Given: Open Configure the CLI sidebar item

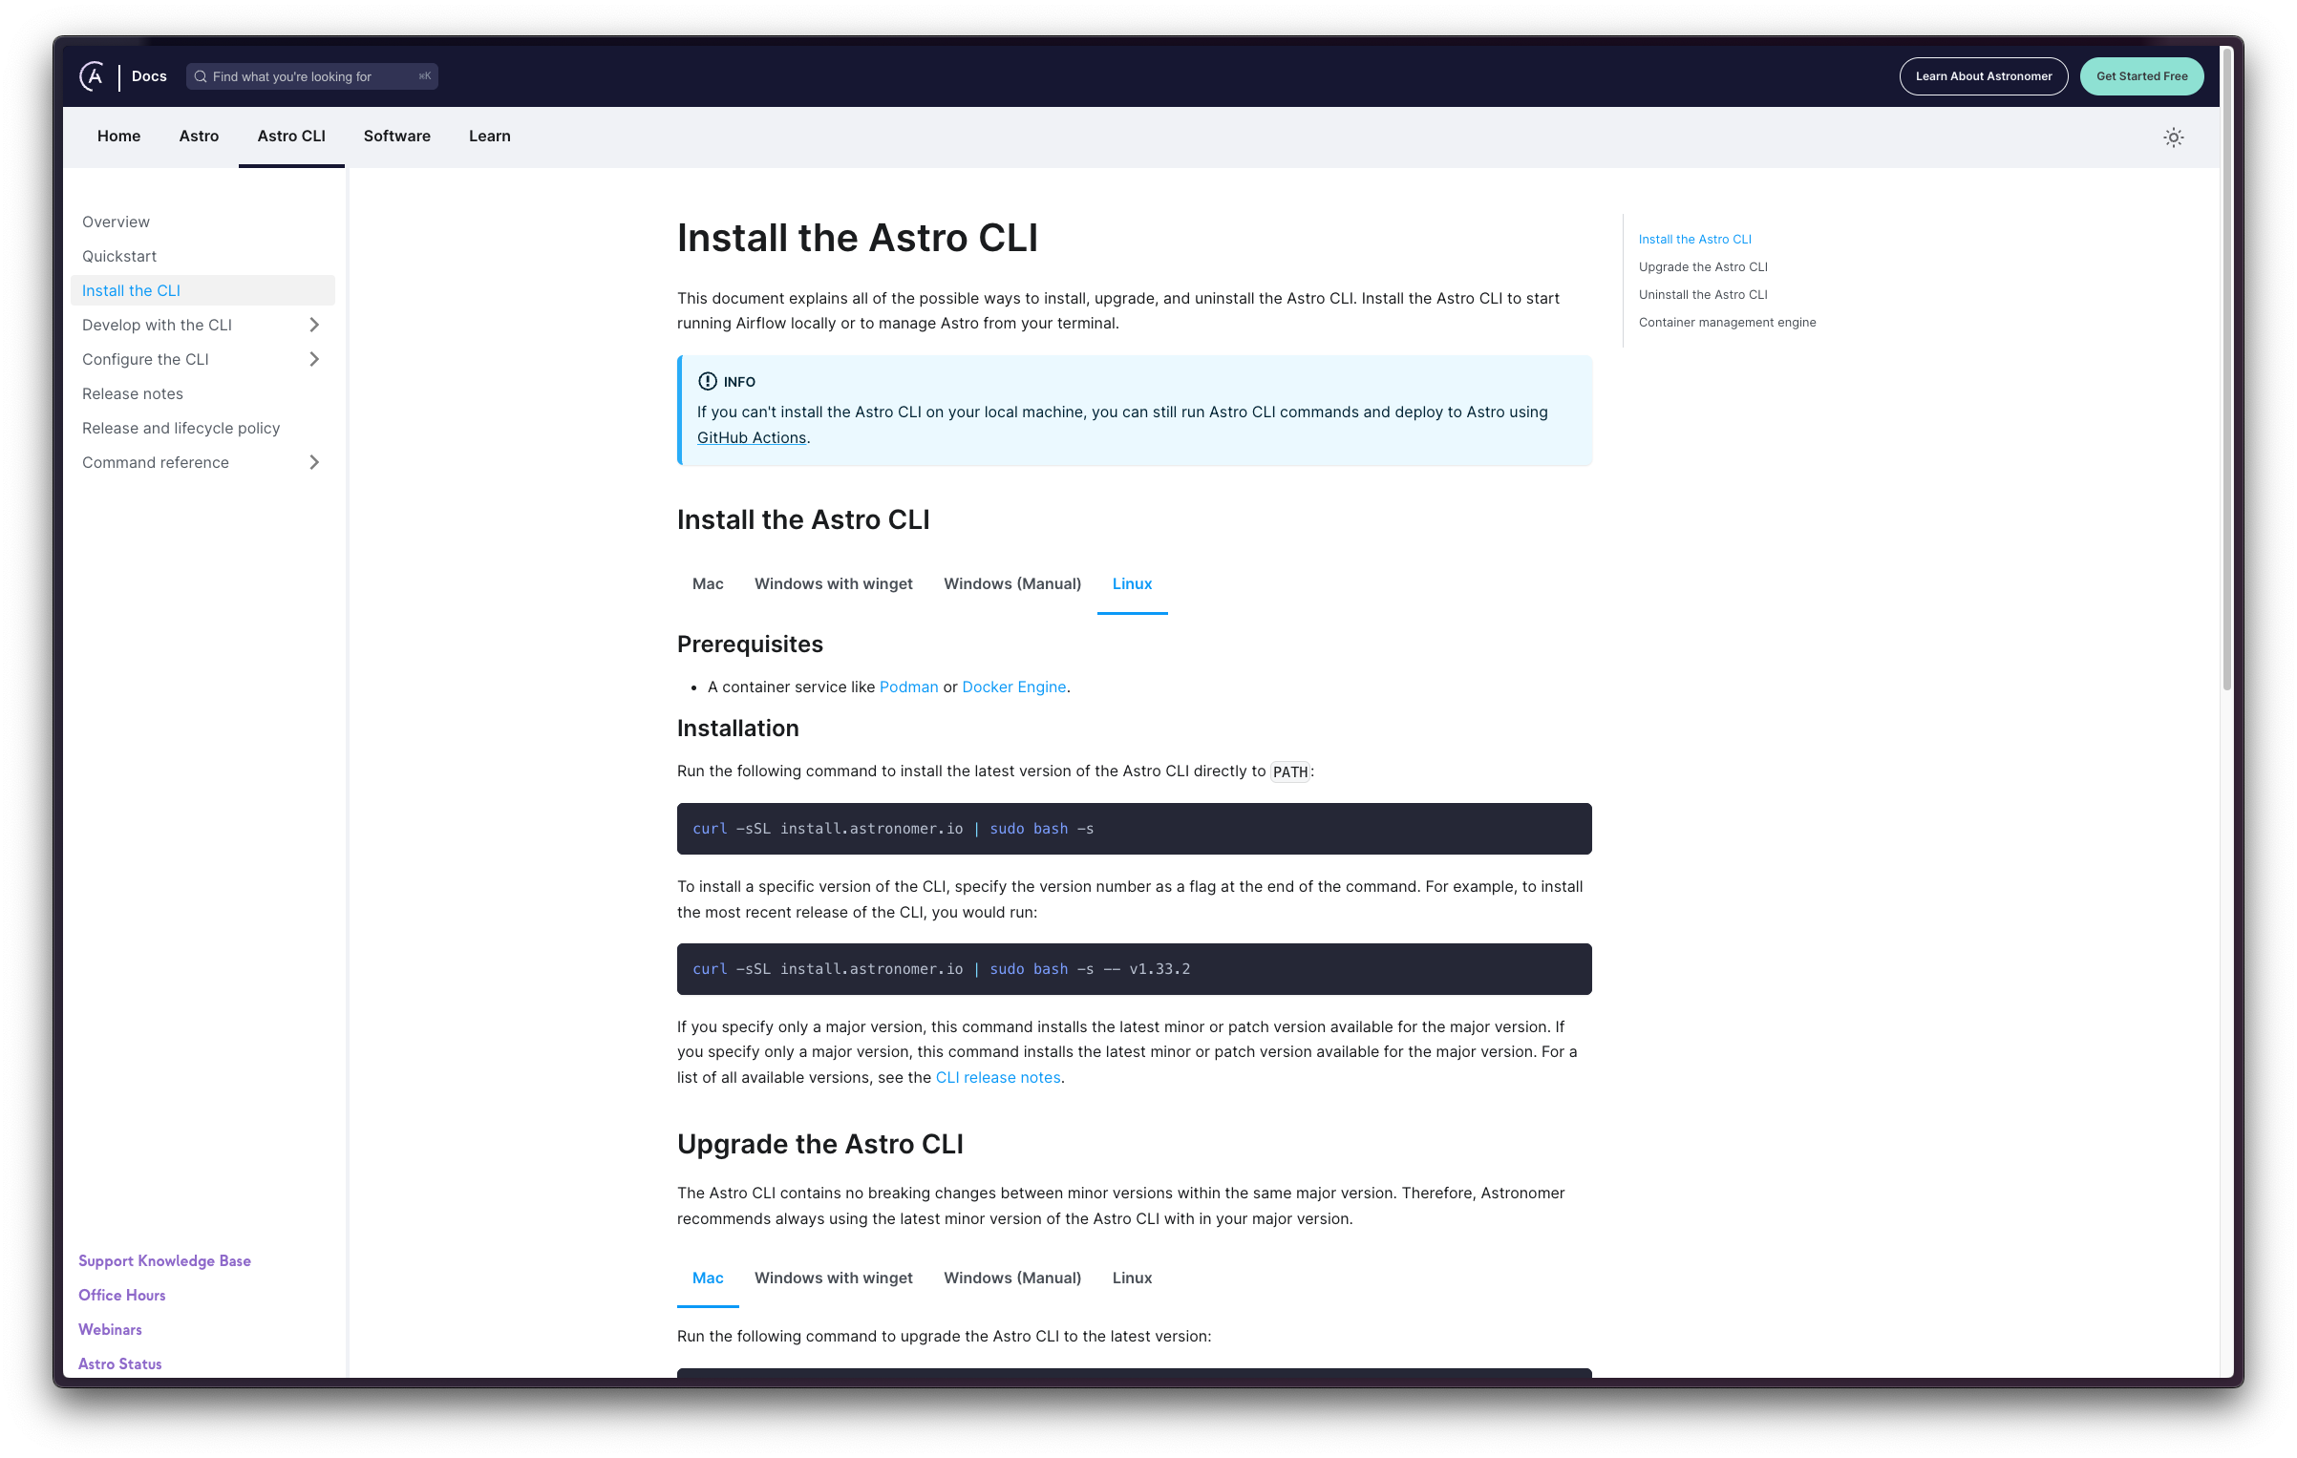Looking at the screenshot, I should point(145,359).
